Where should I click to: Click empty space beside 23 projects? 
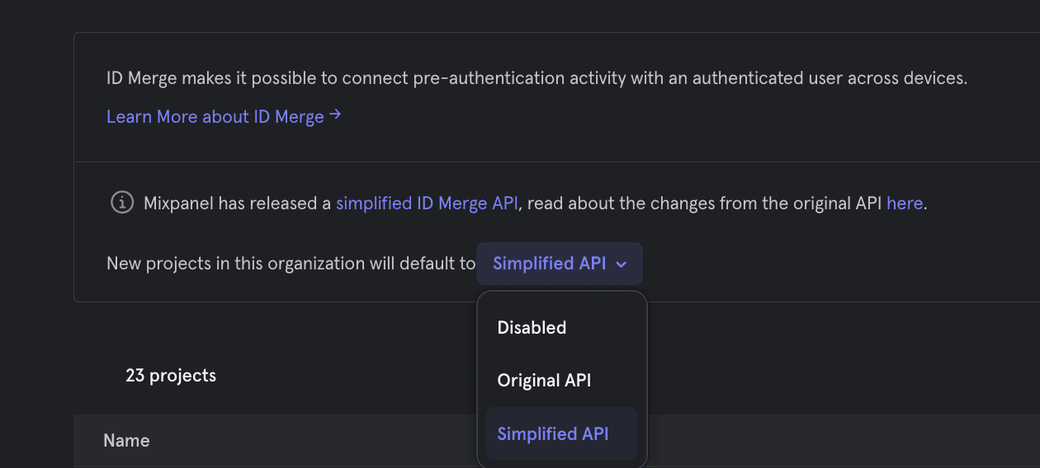(347, 376)
